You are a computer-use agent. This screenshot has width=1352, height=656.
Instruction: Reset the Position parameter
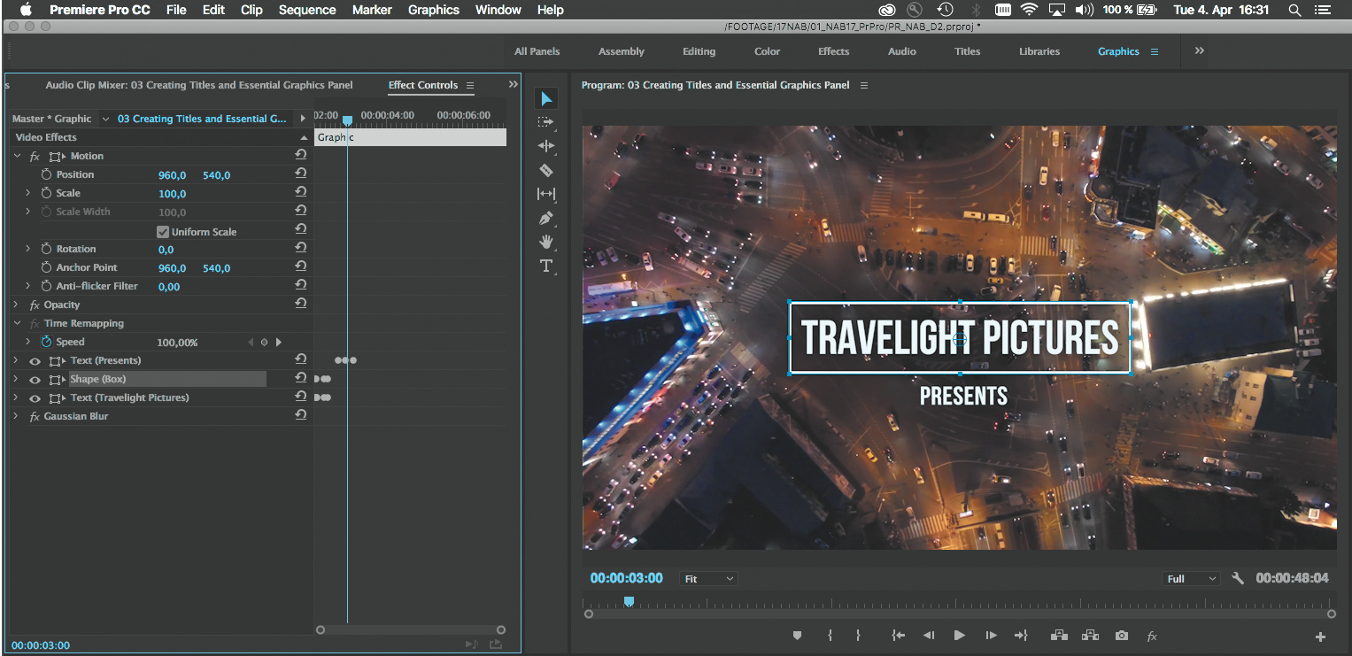[x=301, y=174]
